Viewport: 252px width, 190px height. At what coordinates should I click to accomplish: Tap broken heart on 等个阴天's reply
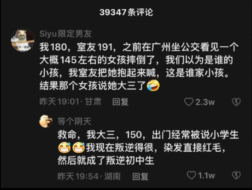pyautogui.click(x=236, y=175)
